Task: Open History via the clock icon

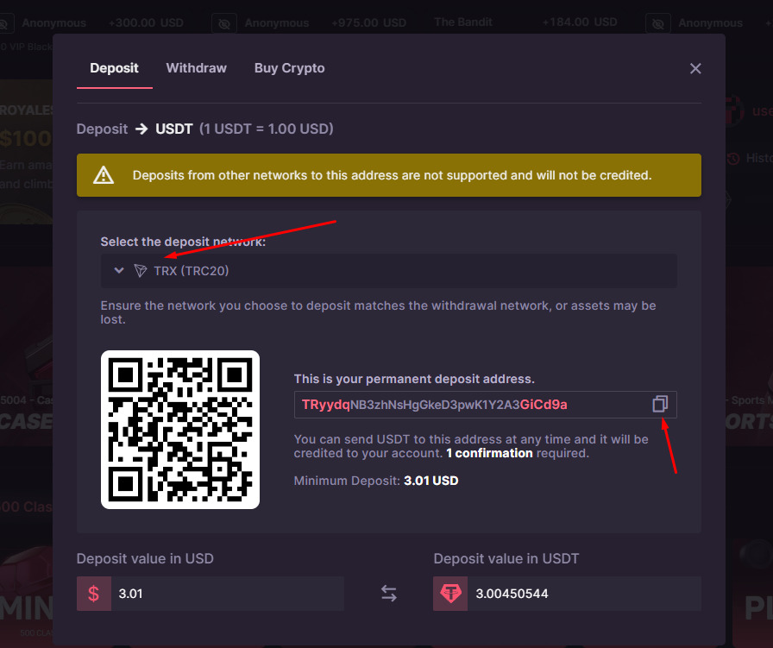Action: 733,159
